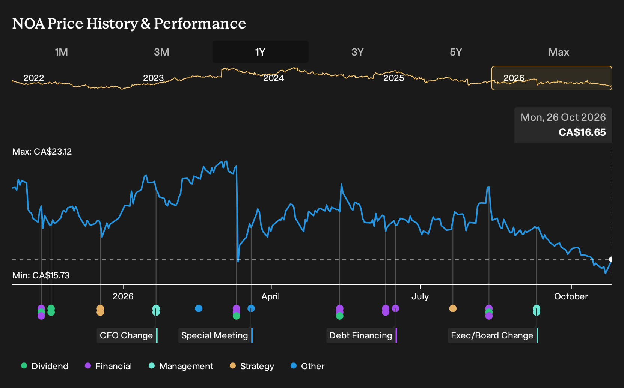Open the Special Meeting event label
624x388 pixels.
coord(215,335)
